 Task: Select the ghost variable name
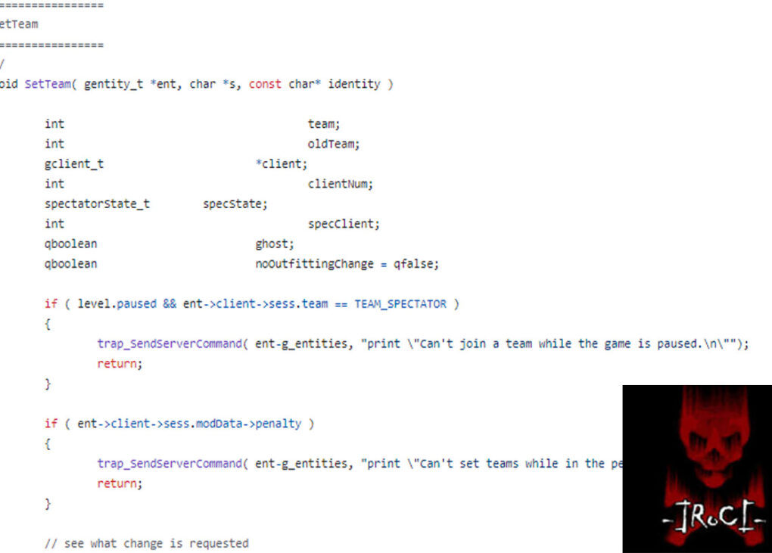[274, 244]
